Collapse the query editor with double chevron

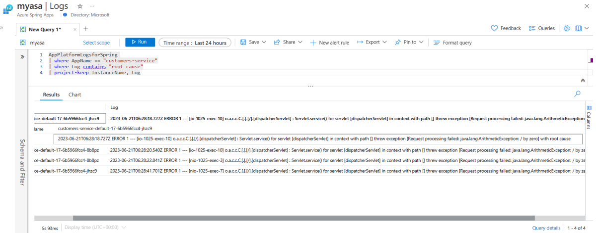[x=583, y=80]
